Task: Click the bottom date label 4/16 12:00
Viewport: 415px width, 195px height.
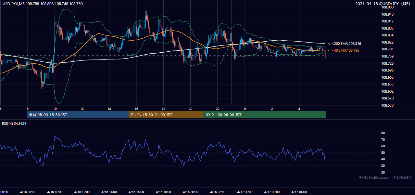Action: click(x=82, y=192)
